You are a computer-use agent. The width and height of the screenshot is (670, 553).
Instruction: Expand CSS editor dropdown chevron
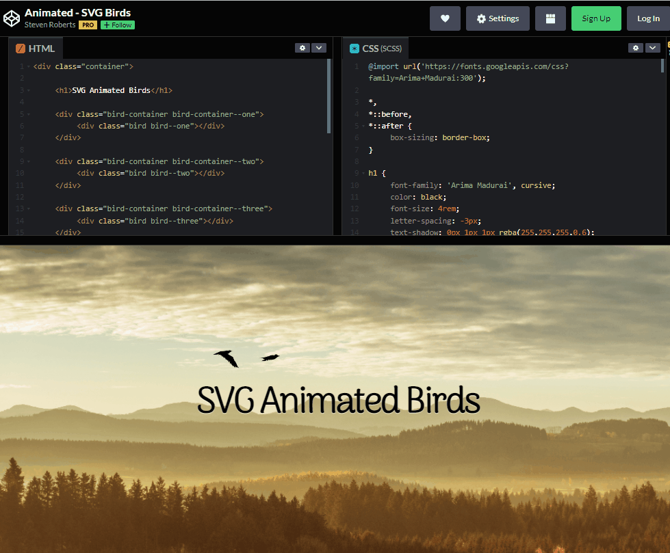(x=652, y=48)
